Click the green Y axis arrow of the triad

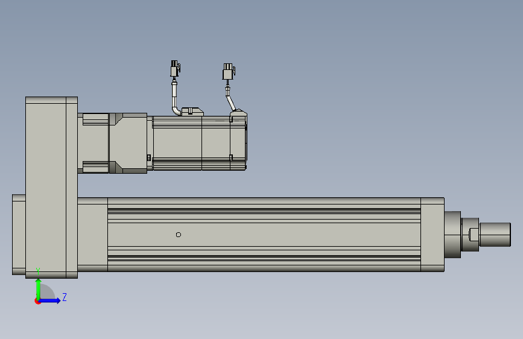(x=39, y=289)
